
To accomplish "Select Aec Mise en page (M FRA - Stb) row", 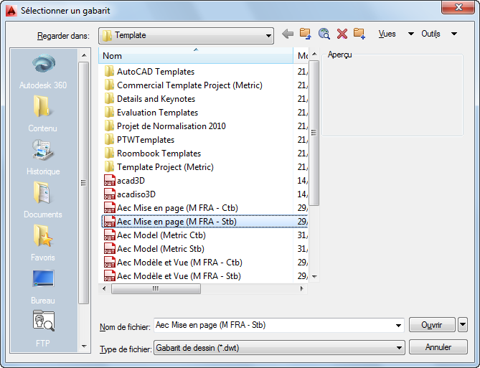I will (204, 222).
